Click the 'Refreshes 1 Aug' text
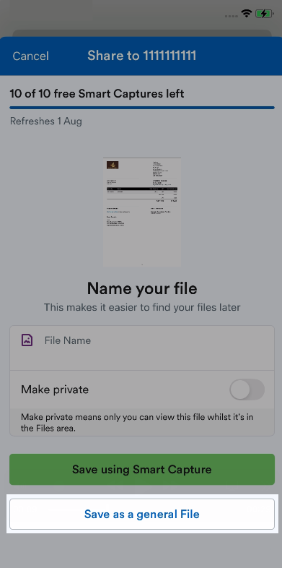282x568 pixels. (46, 121)
